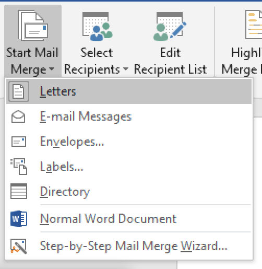
Task: Click the Start Mail Merge ribbon icon
Action: pyautogui.click(x=33, y=26)
